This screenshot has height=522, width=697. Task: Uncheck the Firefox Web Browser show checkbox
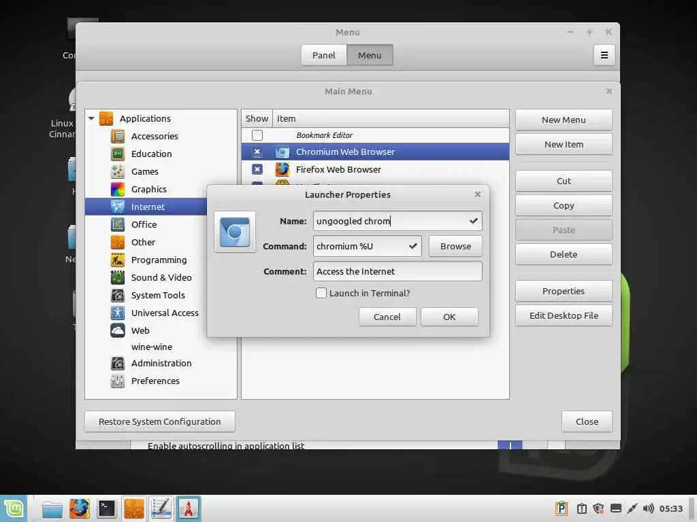coord(257,169)
